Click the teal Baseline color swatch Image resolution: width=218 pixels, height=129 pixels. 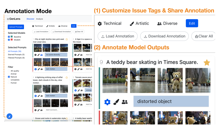tap(12, 37)
